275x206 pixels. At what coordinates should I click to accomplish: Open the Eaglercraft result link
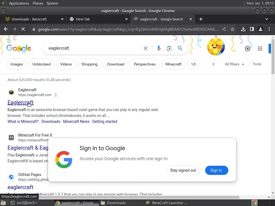(x=20, y=102)
